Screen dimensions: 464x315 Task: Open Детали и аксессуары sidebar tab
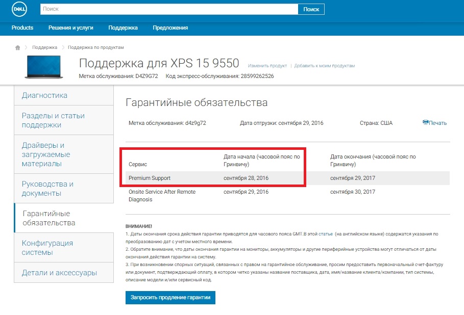coord(64,273)
